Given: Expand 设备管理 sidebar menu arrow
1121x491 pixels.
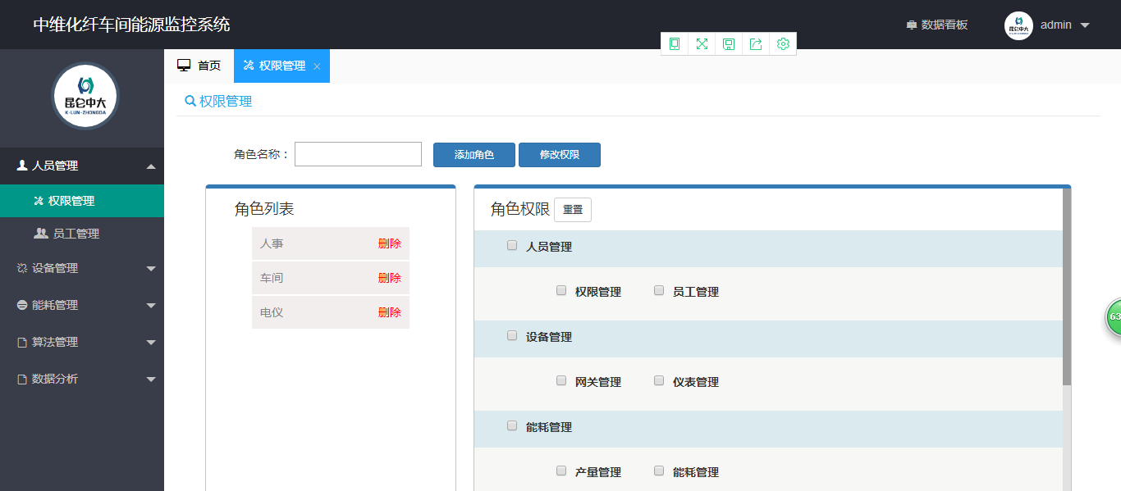Looking at the screenshot, I should pyautogui.click(x=151, y=269).
